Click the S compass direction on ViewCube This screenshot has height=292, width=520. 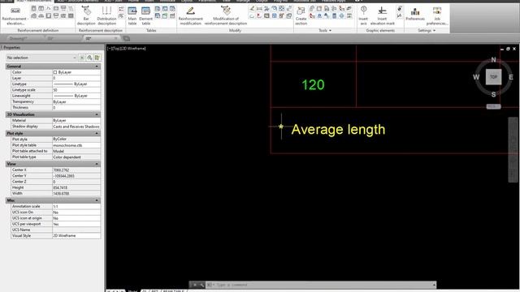click(493, 94)
